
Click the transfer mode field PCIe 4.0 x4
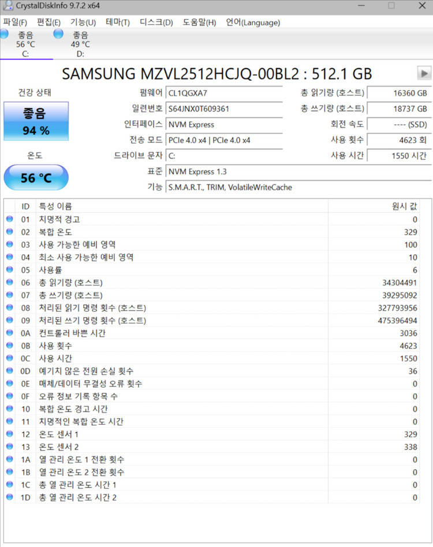[224, 140]
